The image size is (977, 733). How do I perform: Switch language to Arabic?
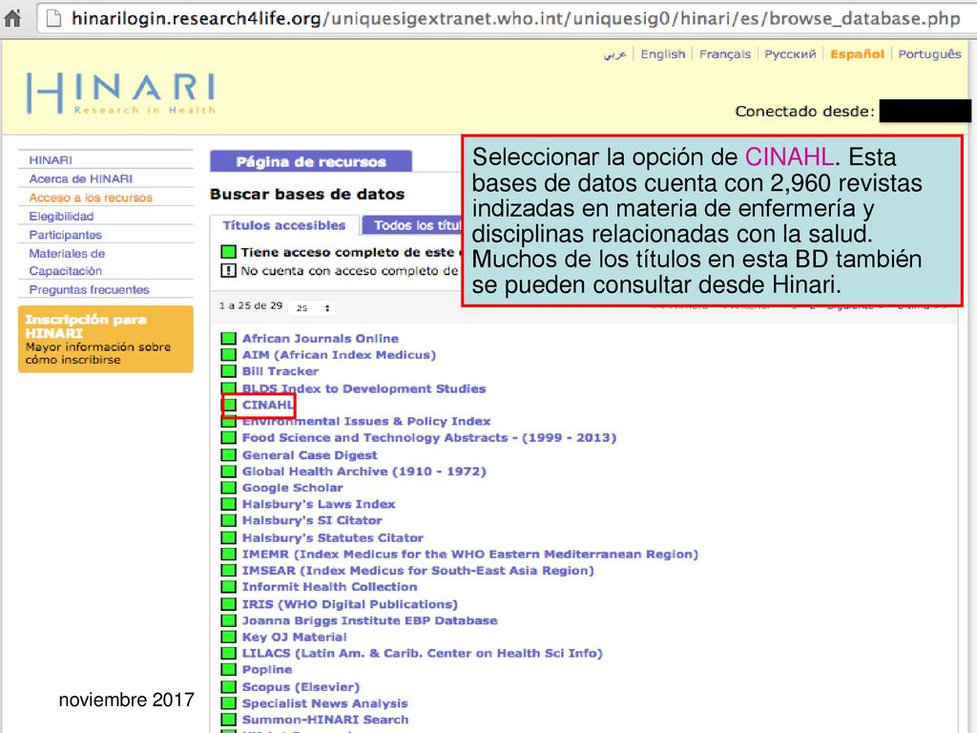pos(615,54)
